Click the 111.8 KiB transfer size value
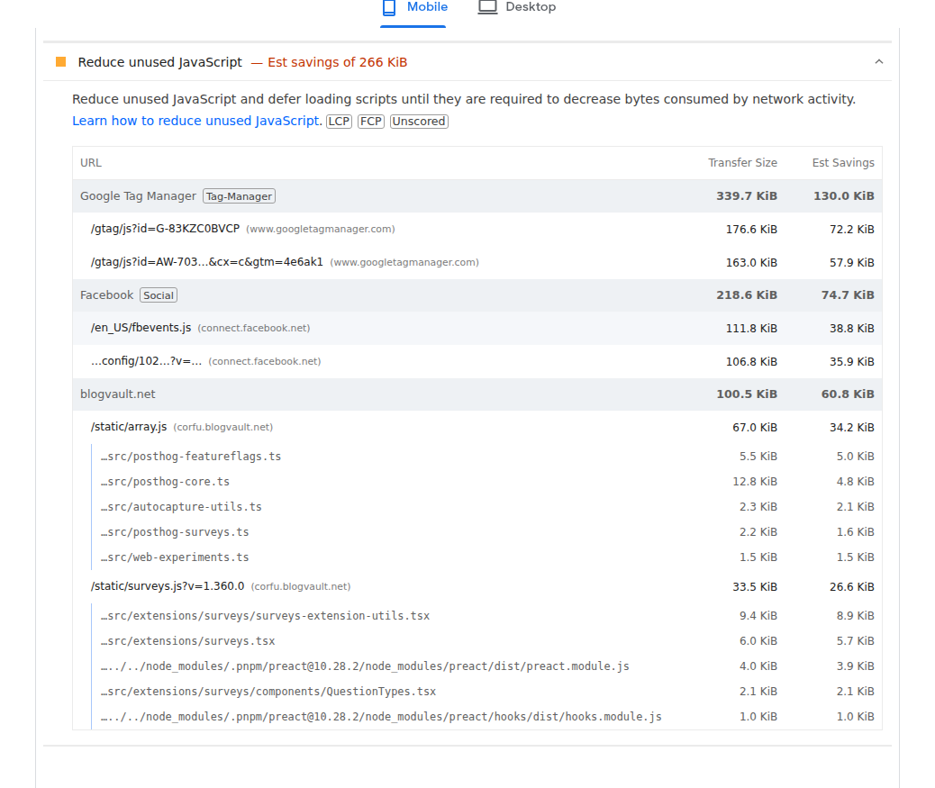 coord(751,329)
